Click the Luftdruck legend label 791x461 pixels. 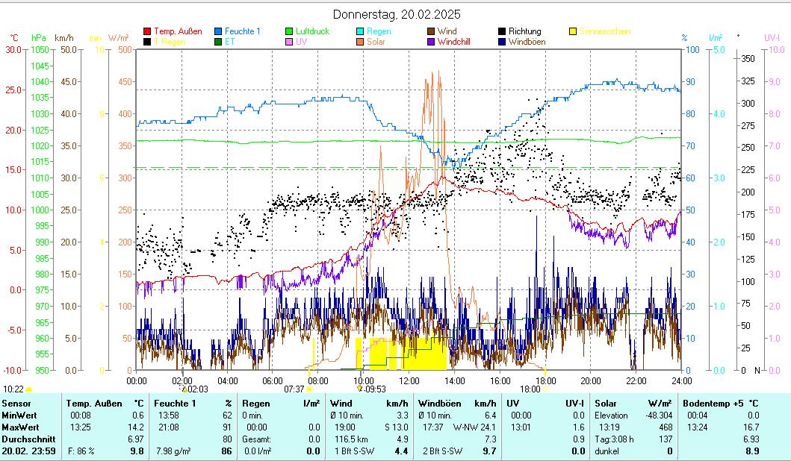point(313,31)
